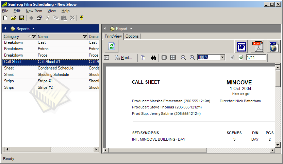Image resolution: width=283 pixels, height=164 pixels.
Task: Select the Props report row
Action: click(x=51, y=55)
